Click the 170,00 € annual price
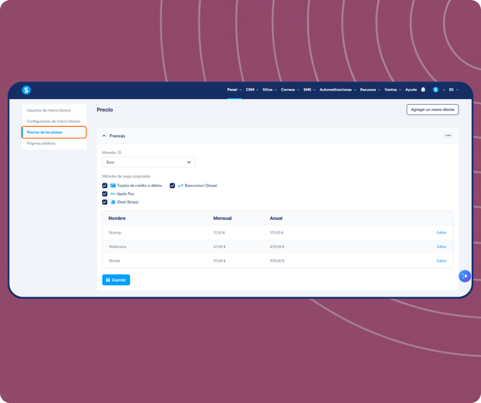The width and height of the screenshot is (481, 403). point(277,233)
